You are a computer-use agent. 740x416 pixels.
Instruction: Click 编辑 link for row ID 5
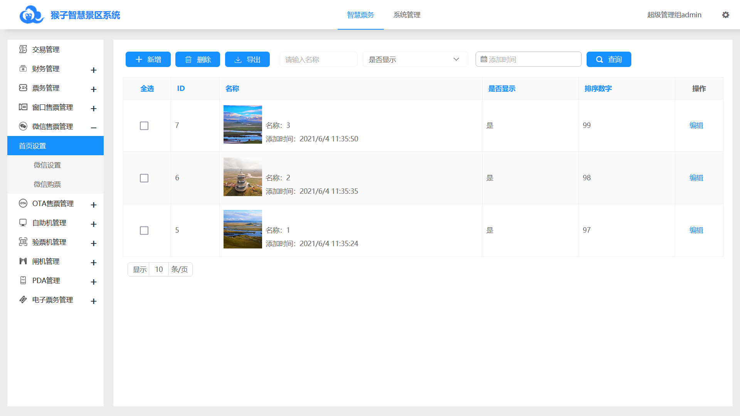(696, 230)
